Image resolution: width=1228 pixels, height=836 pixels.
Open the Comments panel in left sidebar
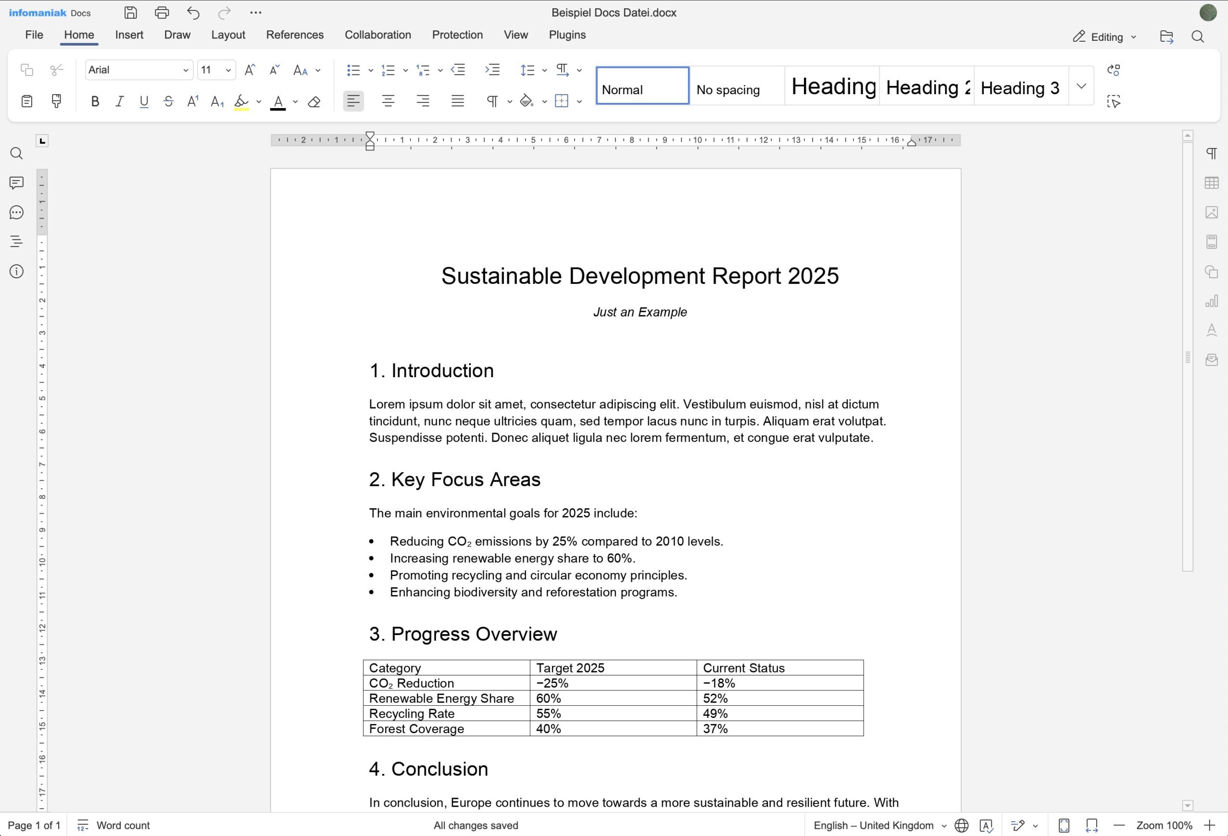click(16, 183)
